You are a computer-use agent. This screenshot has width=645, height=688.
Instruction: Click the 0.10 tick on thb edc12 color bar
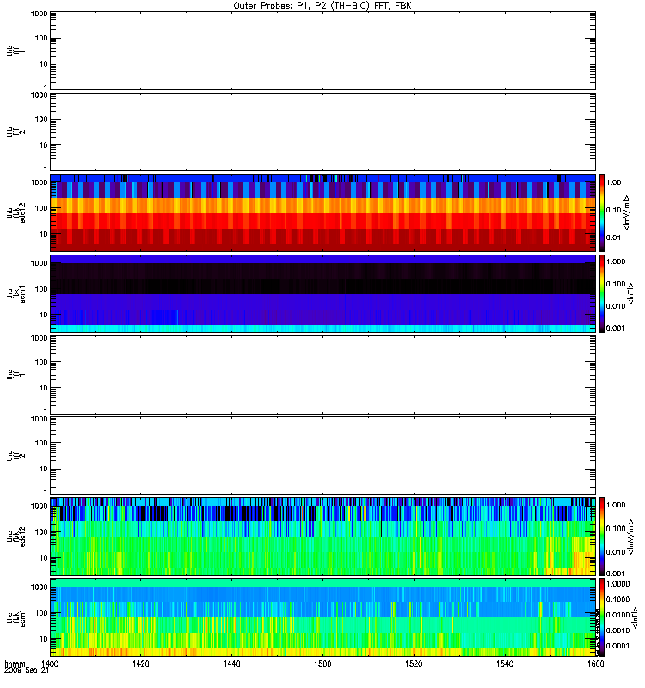tap(613, 210)
